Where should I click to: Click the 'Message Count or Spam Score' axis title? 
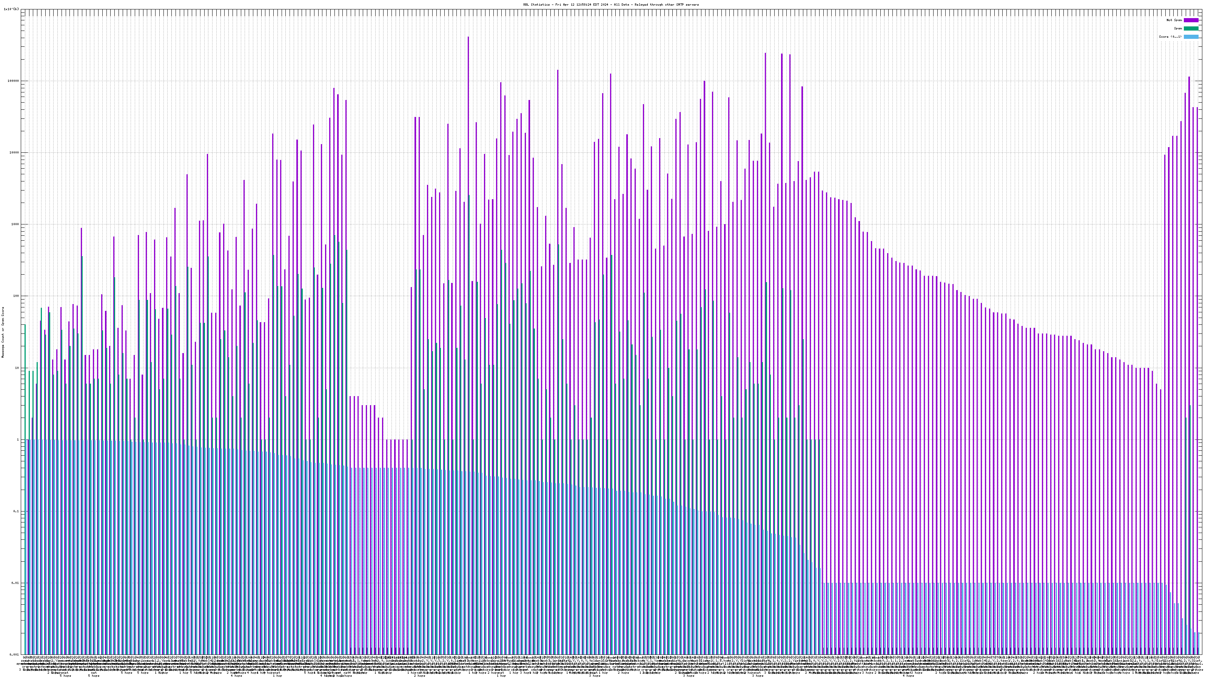tap(3, 332)
